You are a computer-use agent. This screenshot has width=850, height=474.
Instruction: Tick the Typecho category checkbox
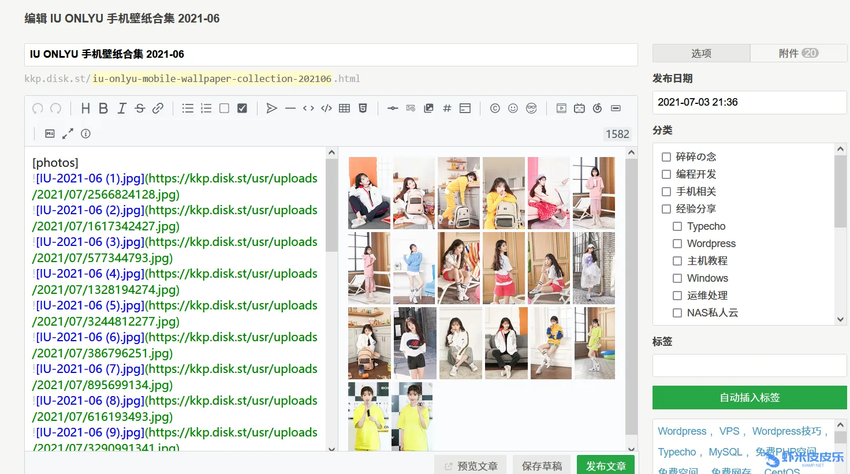click(x=677, y=226)
